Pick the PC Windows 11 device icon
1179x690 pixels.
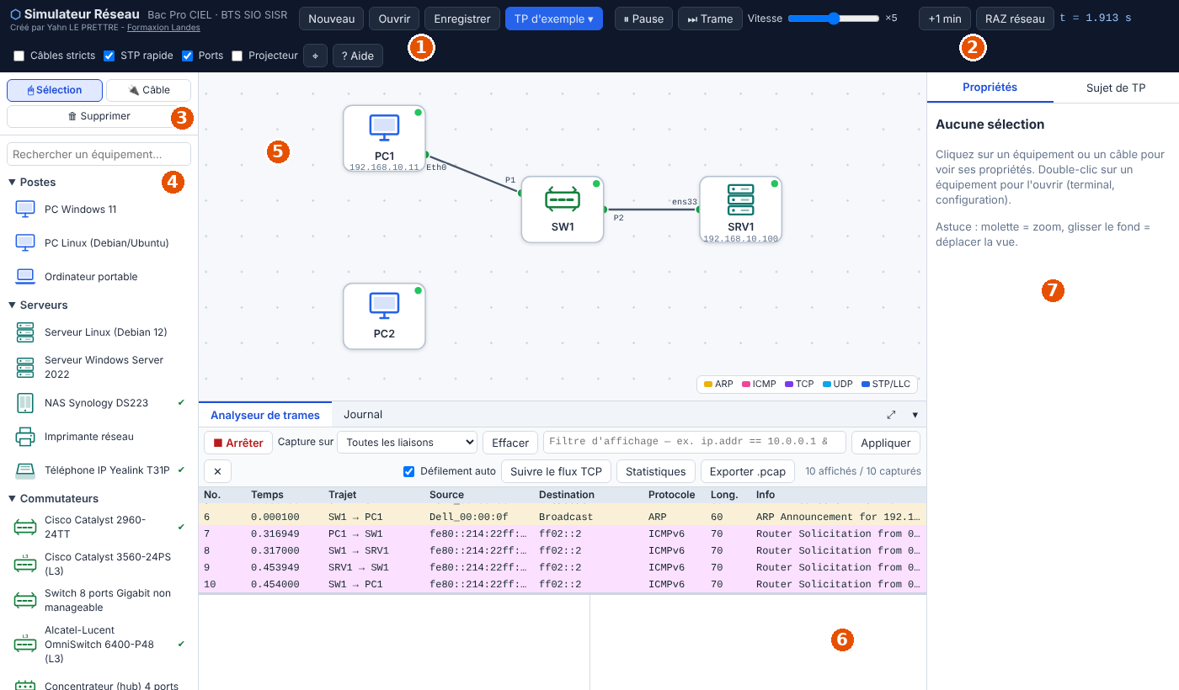25,210
